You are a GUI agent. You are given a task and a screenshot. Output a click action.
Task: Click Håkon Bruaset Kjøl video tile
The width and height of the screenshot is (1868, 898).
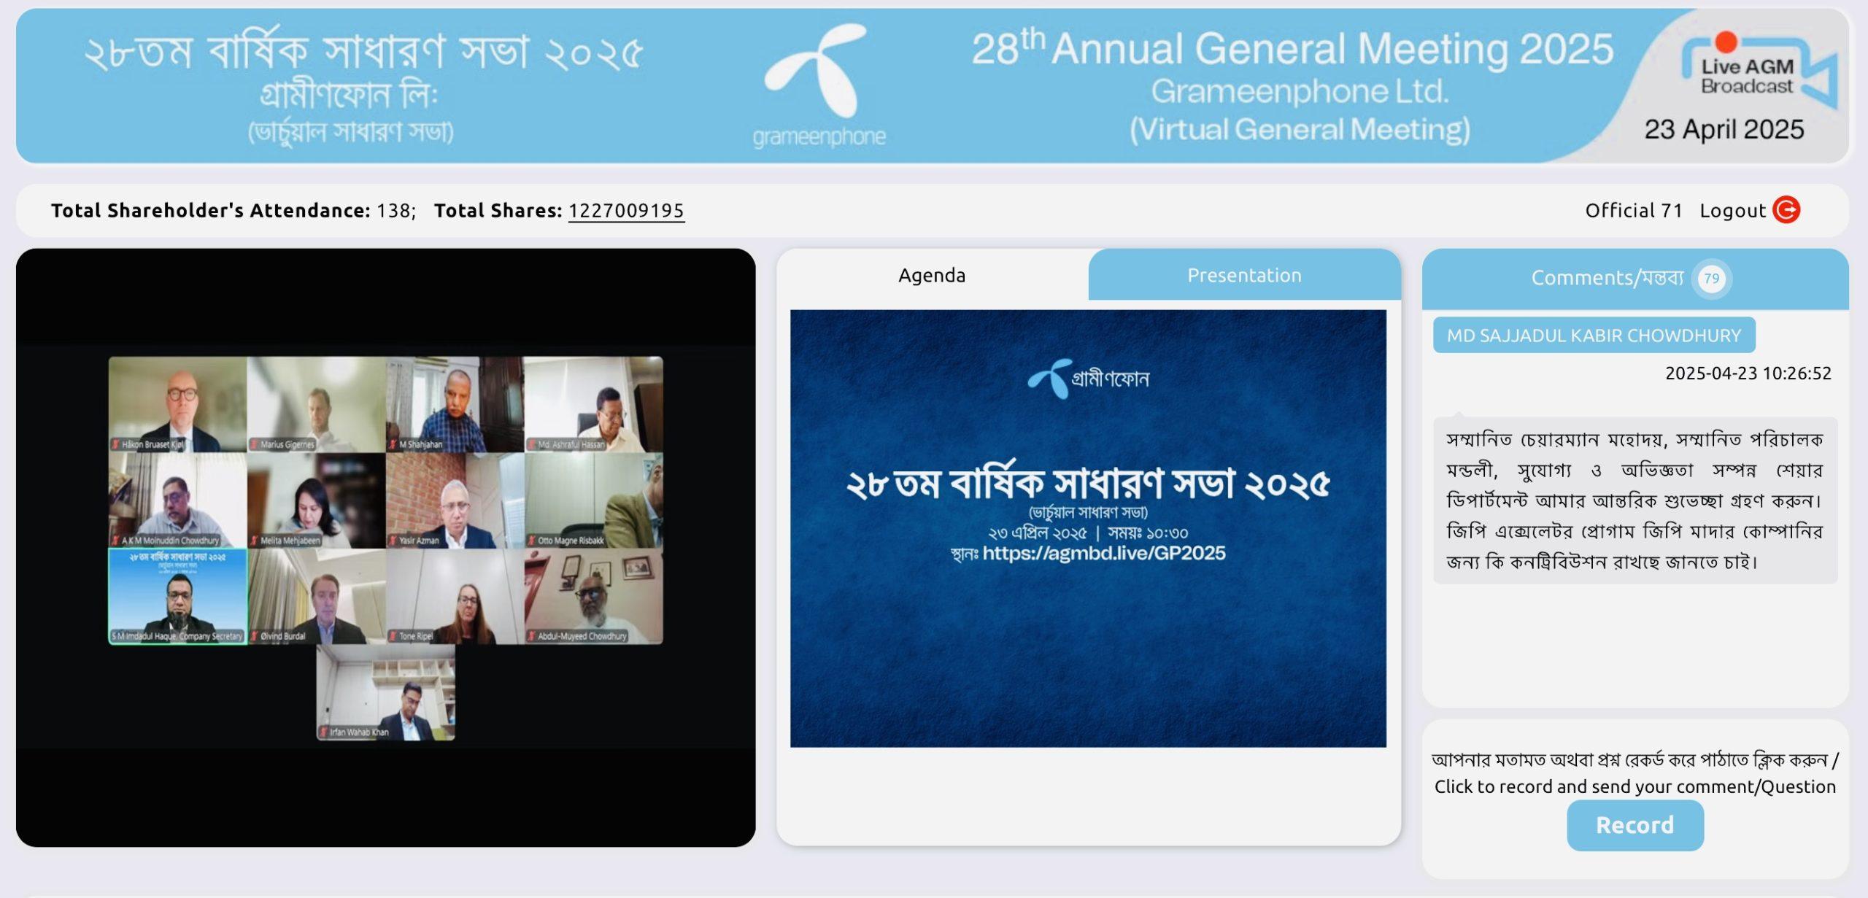(177, 404)
